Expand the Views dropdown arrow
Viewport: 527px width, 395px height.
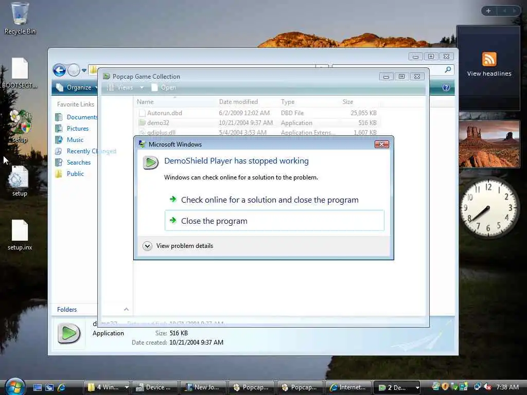pos(142,87)
